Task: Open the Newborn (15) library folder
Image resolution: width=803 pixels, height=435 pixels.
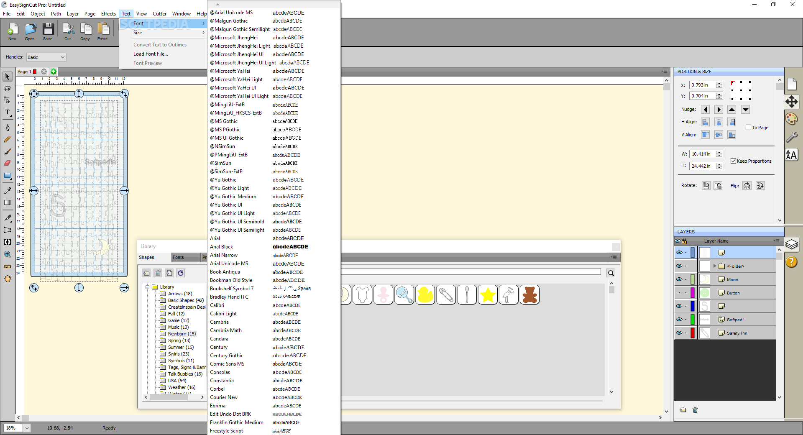Action: point(182,334)
